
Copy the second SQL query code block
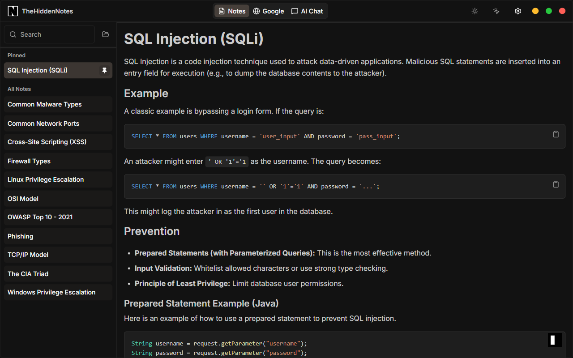pos(556,184)
